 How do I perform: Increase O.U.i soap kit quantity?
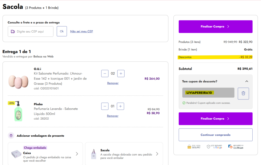121,73
